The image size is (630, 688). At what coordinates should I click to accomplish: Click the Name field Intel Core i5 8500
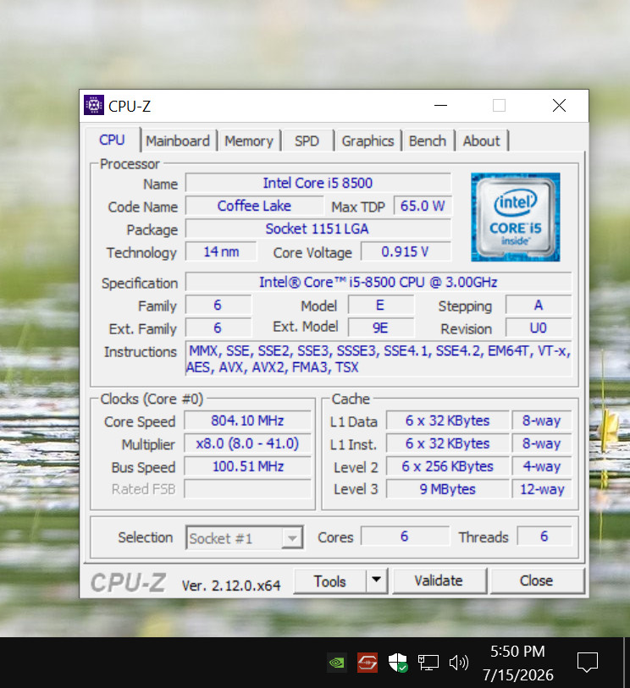pos(318,183)
